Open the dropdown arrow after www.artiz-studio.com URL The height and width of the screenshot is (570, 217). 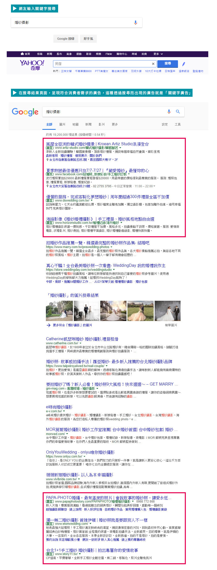[120, 148]
